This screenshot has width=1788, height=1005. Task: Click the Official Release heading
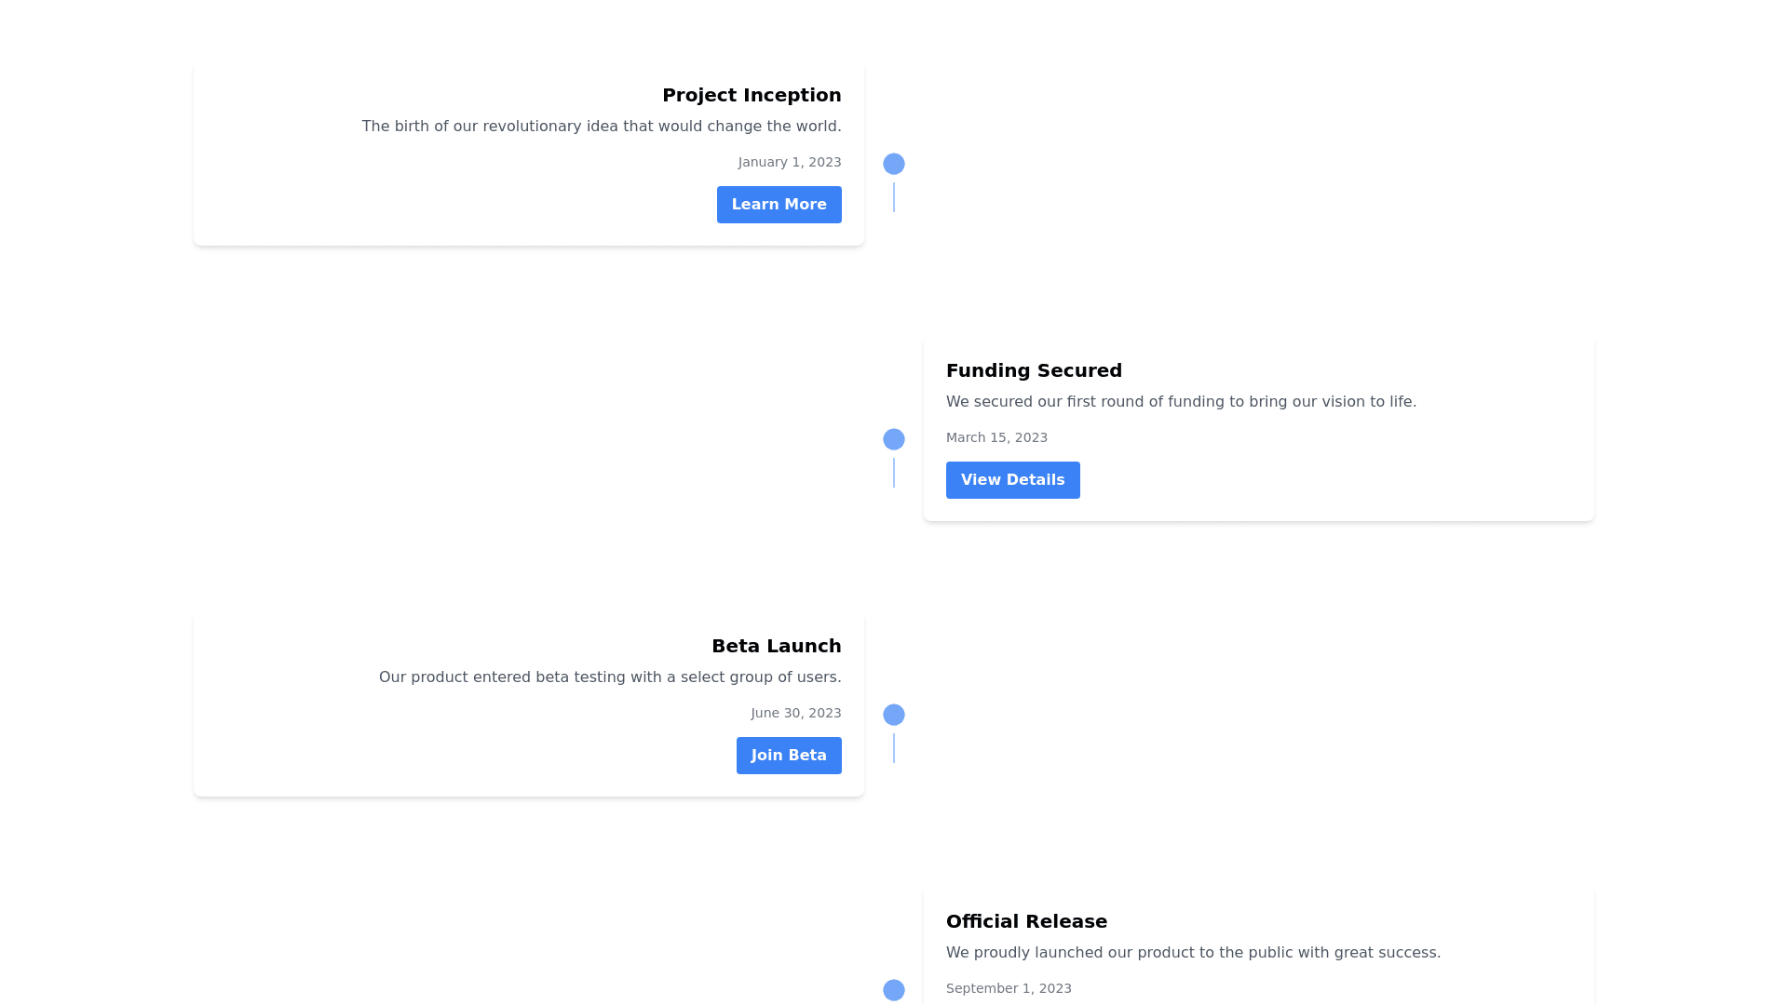point(1026,921)
